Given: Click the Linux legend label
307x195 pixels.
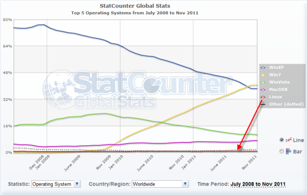Looking at the screenshot, I should 276,97.
